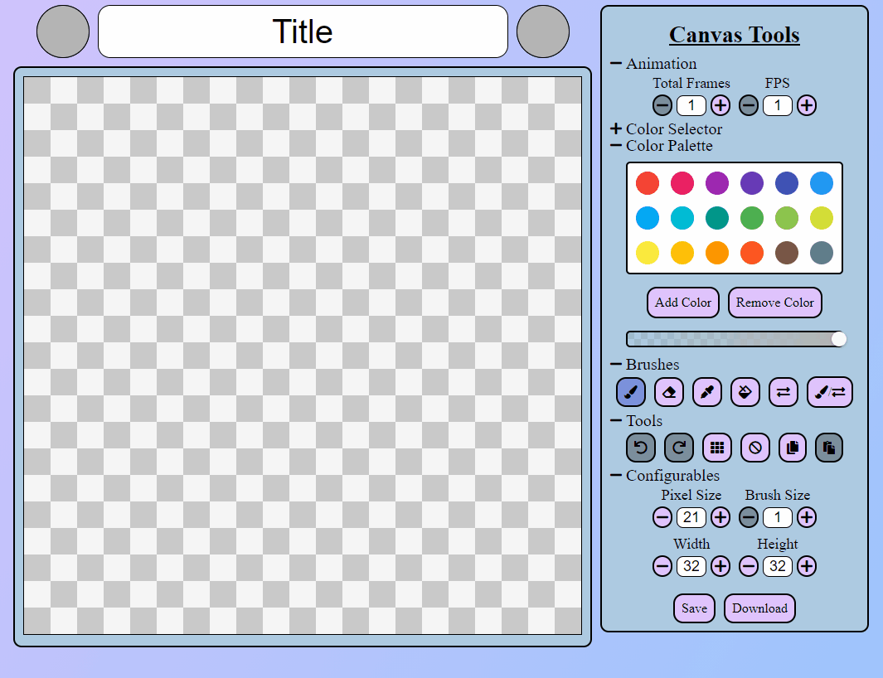Select the combined brush and swap tool
This screenshot has width=883, height=678.
[829, 392]
